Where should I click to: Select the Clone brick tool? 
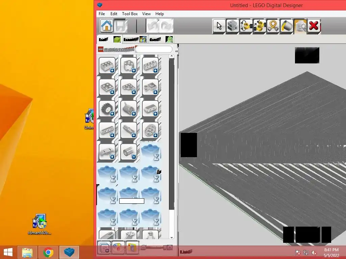coord(232,26)
